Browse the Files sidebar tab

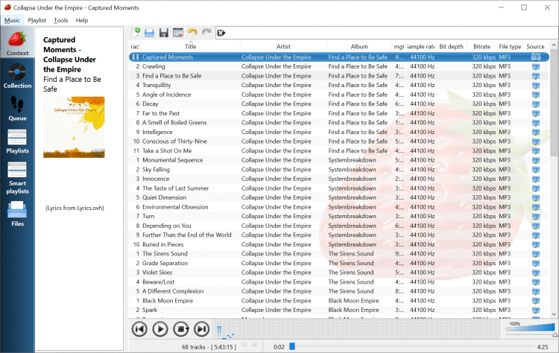17,214
